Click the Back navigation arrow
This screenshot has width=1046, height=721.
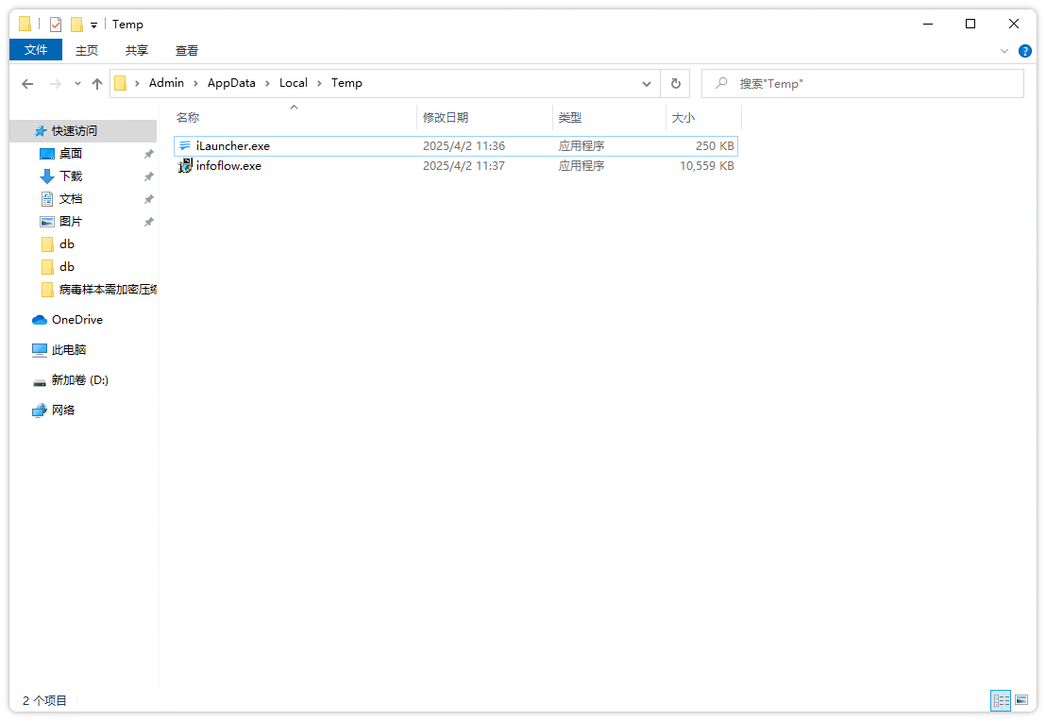[x=28, y=83]
